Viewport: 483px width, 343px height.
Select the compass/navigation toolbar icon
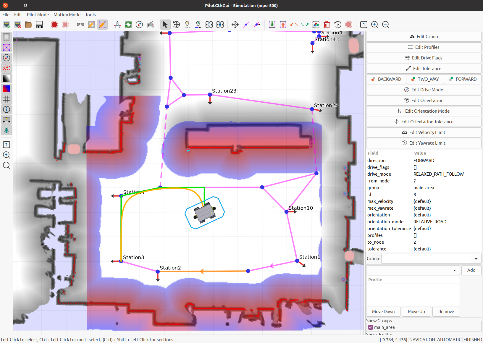[x=139, y=25]
